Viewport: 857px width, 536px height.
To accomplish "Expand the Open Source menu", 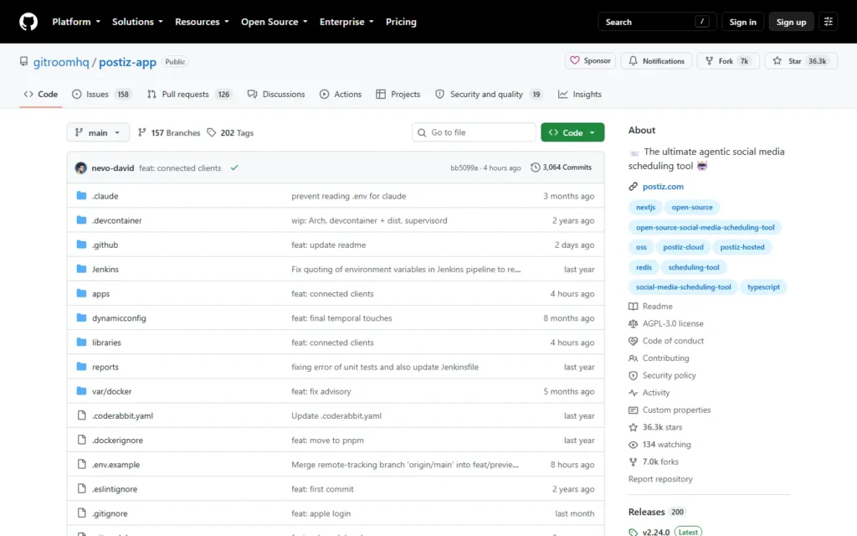I will (275, 22).
